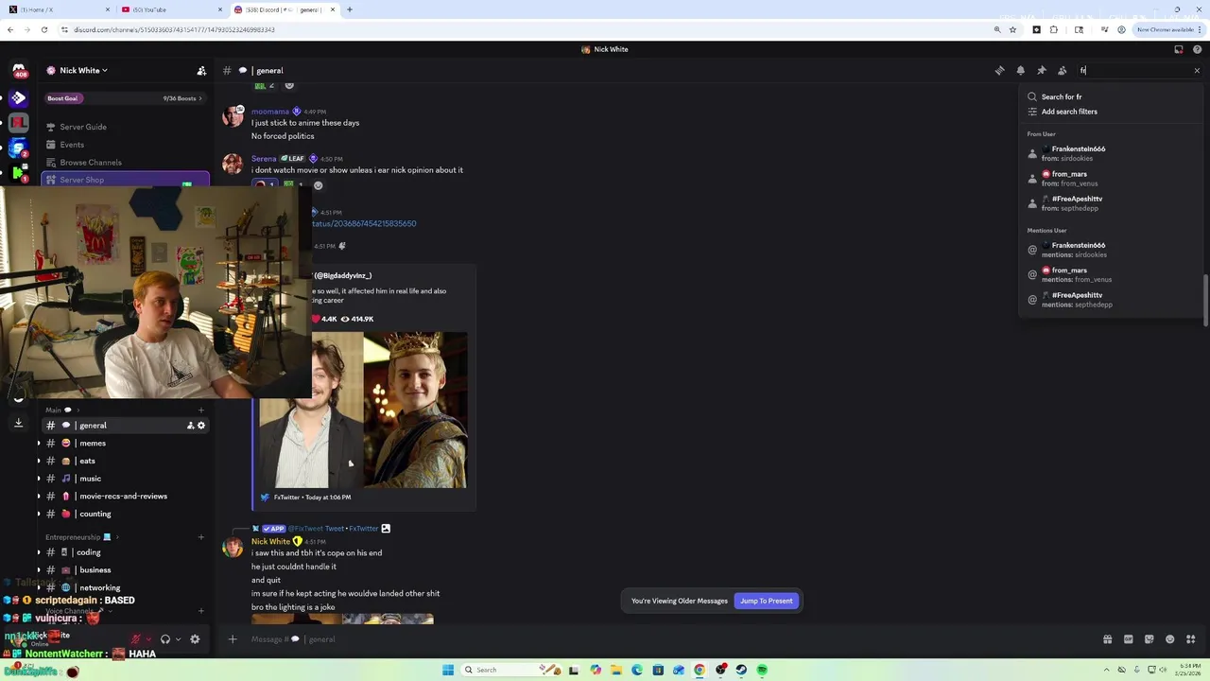Expand threads arrow for movie-recs-and-reviews

click(x=39, y=497)
